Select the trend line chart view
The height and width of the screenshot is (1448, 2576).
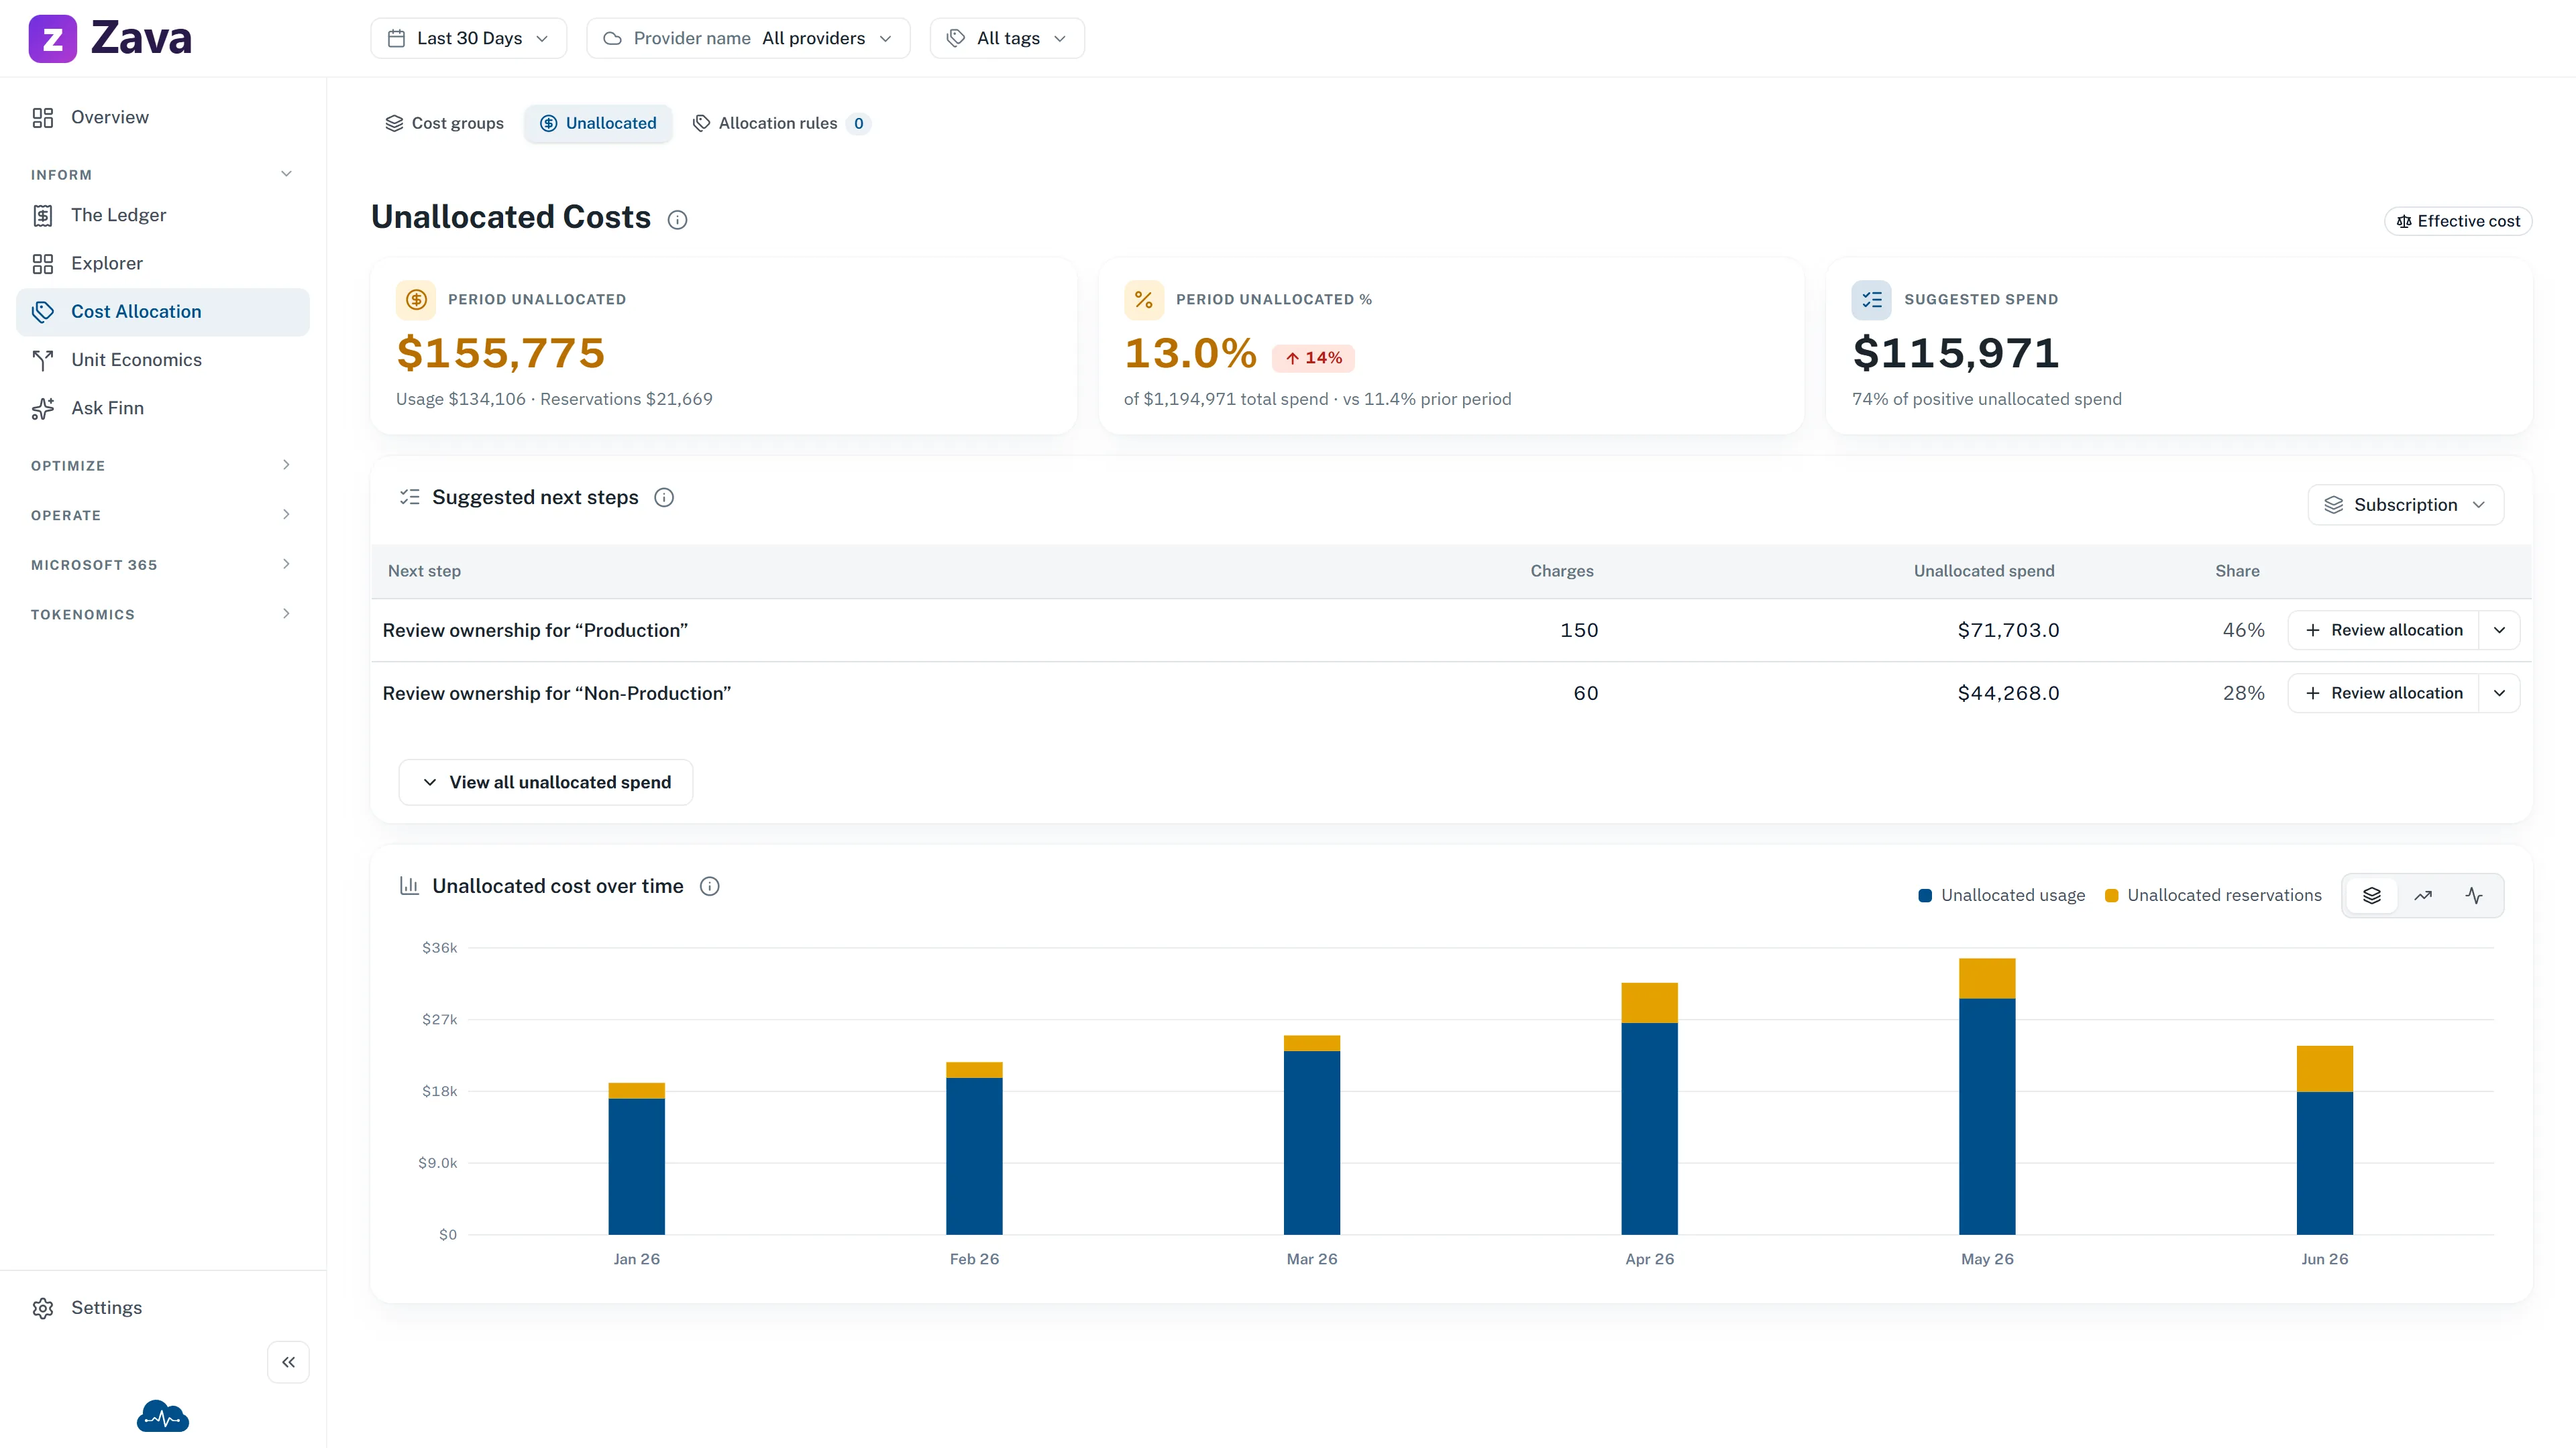pos(2423,896)
